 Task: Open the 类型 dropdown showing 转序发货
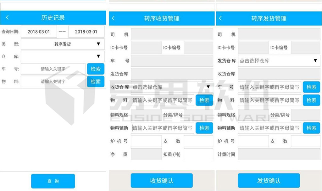click(x=62, y=44)
